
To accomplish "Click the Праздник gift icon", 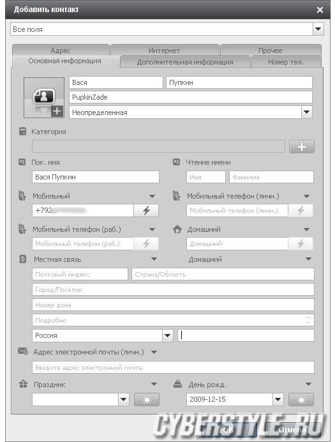I will (23, 384).
